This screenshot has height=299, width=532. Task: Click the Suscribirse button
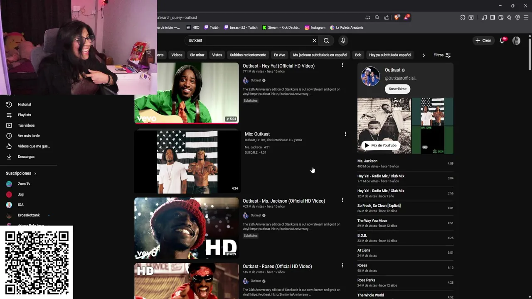click(x=398, y=89)
